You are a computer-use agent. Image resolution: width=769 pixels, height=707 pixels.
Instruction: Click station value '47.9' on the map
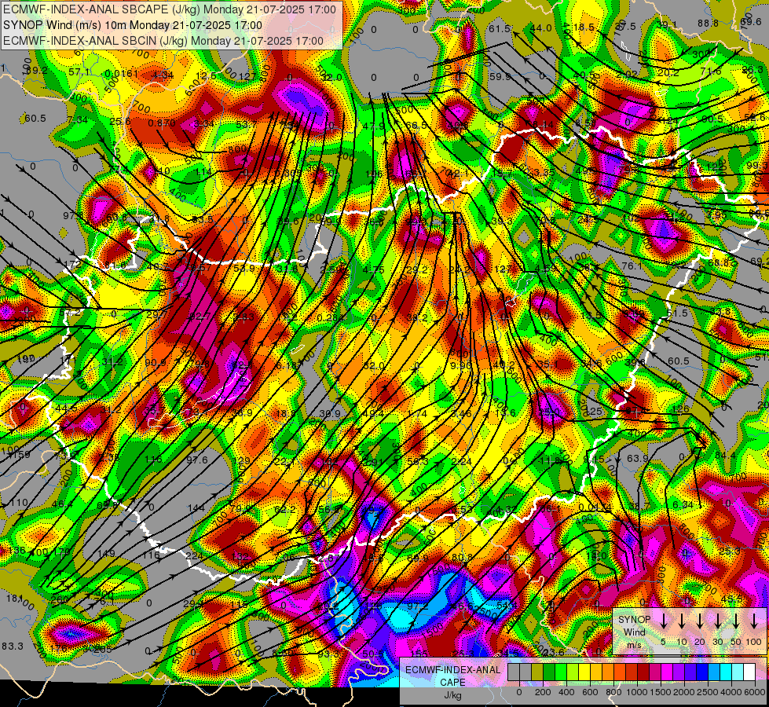pyautogui.click(x=374, y=126)
